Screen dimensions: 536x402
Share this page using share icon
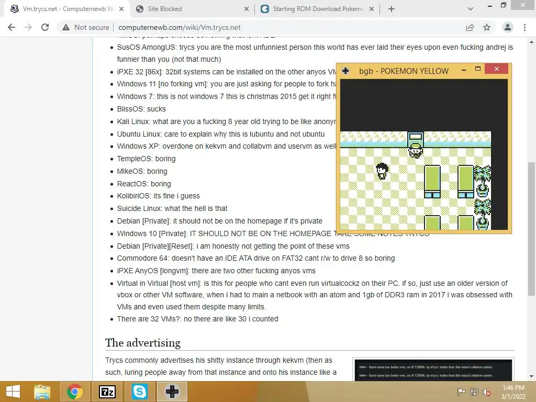470,27
